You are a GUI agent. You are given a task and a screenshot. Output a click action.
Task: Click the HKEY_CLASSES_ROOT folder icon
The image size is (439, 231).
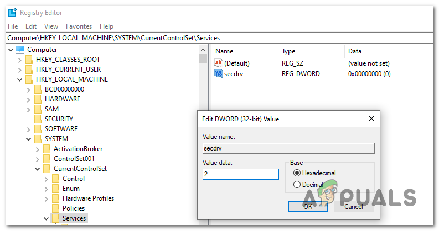point(29,60)
